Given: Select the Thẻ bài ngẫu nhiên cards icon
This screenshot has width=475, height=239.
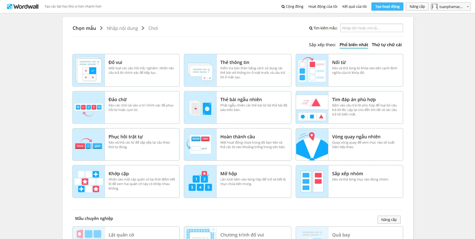Looking at the screenshot, I should 200,107.
